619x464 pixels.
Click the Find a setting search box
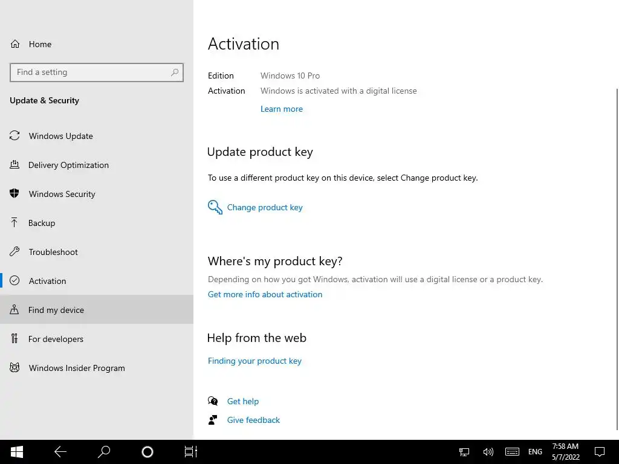tap(97, 72)
